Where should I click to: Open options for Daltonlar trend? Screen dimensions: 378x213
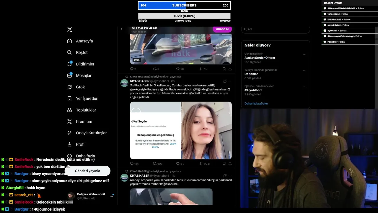[x=305, y=71]
